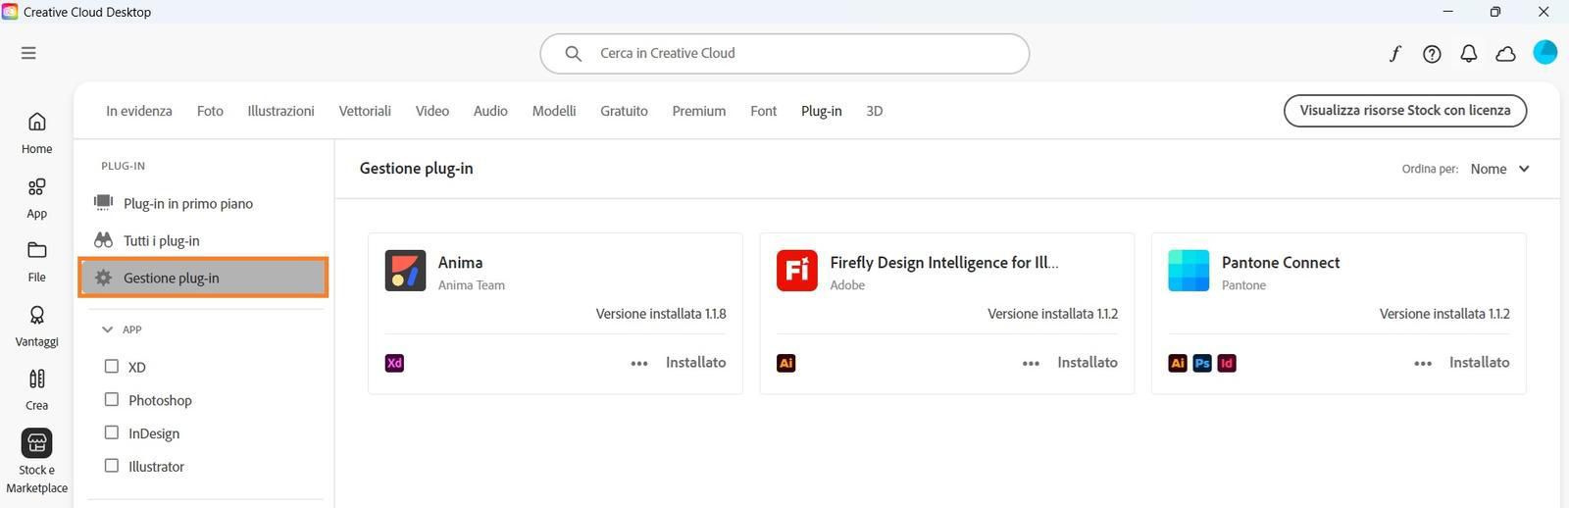
Task: Switch to In evidenza tab
Action: pyautogui.click(x=139, y=111)
